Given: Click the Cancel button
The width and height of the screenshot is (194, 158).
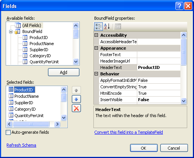Looking at the screenshot, I should [x=174, y=148].
